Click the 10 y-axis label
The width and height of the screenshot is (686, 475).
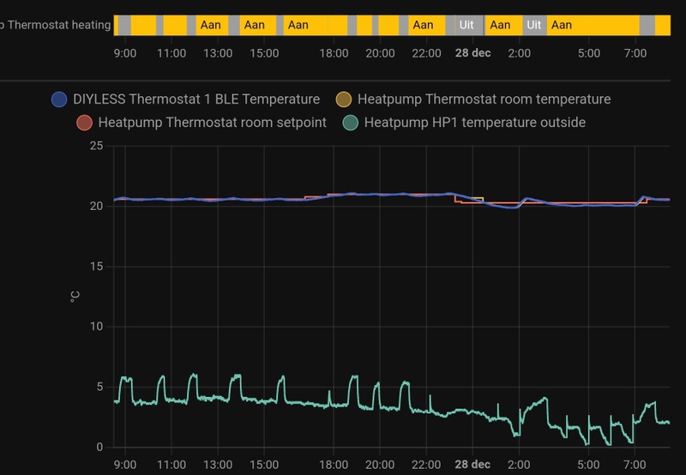[x=96, y=327]
